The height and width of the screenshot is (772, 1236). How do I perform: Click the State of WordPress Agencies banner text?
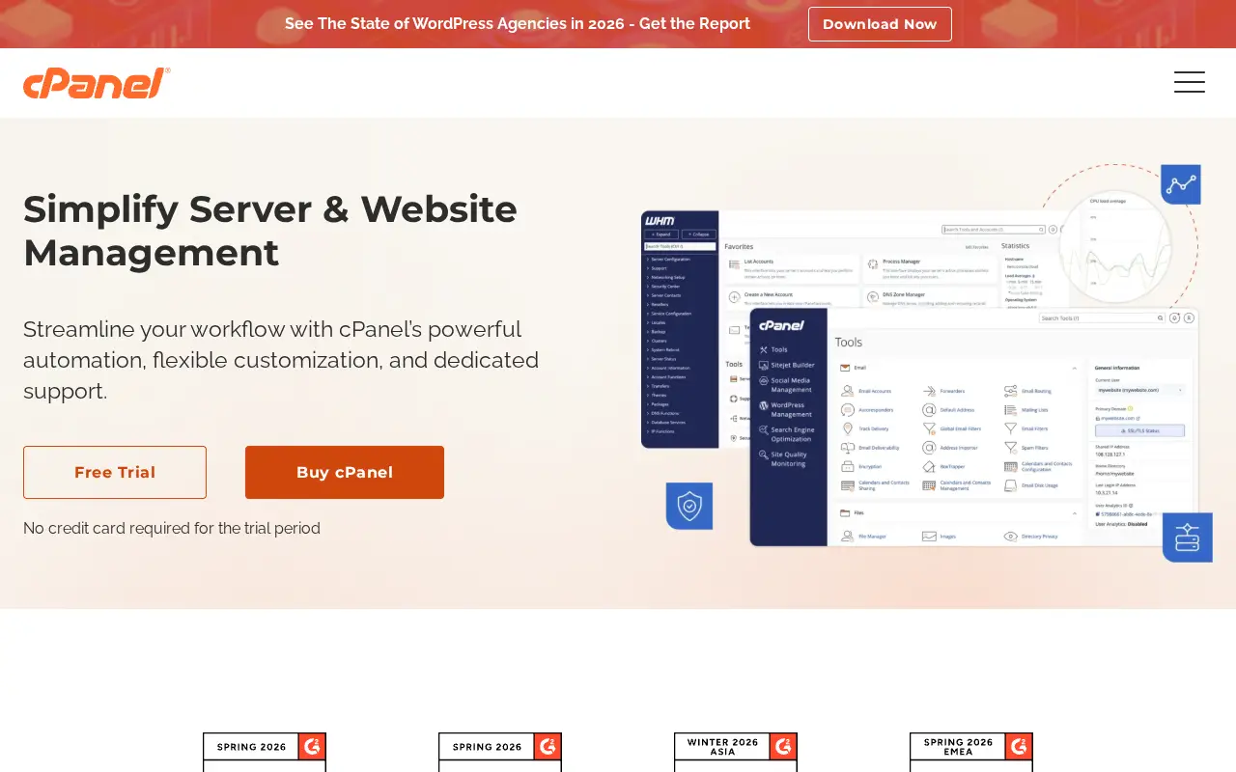click(518, 23)
